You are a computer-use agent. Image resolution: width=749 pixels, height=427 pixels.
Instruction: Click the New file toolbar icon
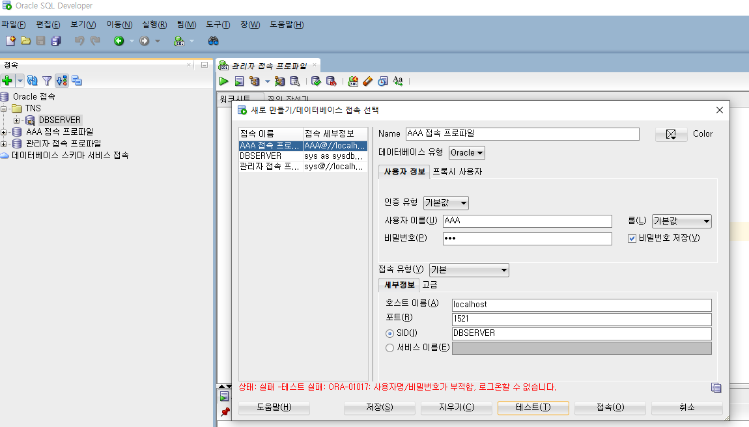coord(10,41)
